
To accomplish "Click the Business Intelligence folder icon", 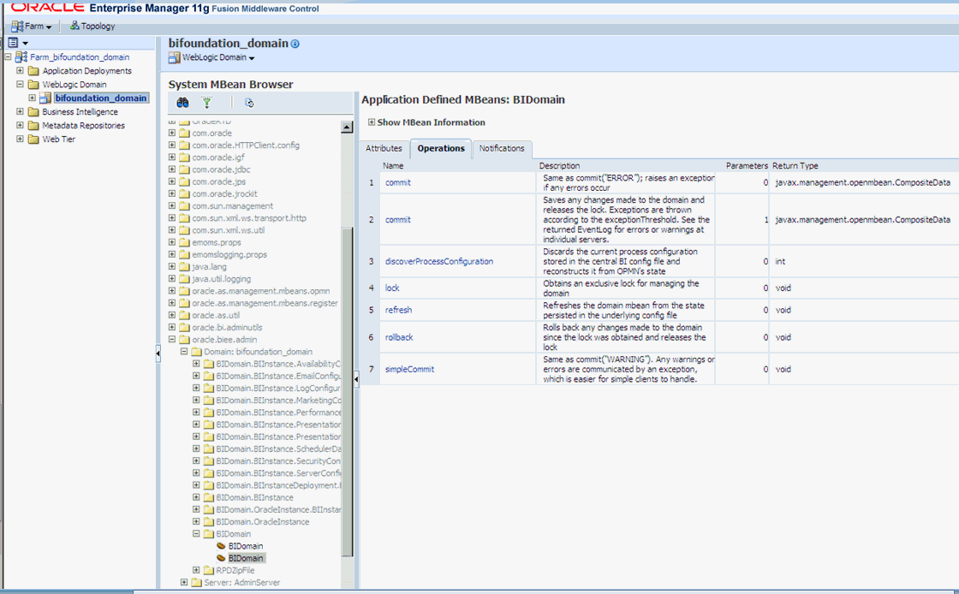I will coord(33,112).
